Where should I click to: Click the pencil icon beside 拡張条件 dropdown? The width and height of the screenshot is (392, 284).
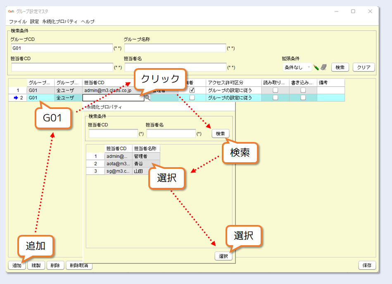tap(316, 67)
